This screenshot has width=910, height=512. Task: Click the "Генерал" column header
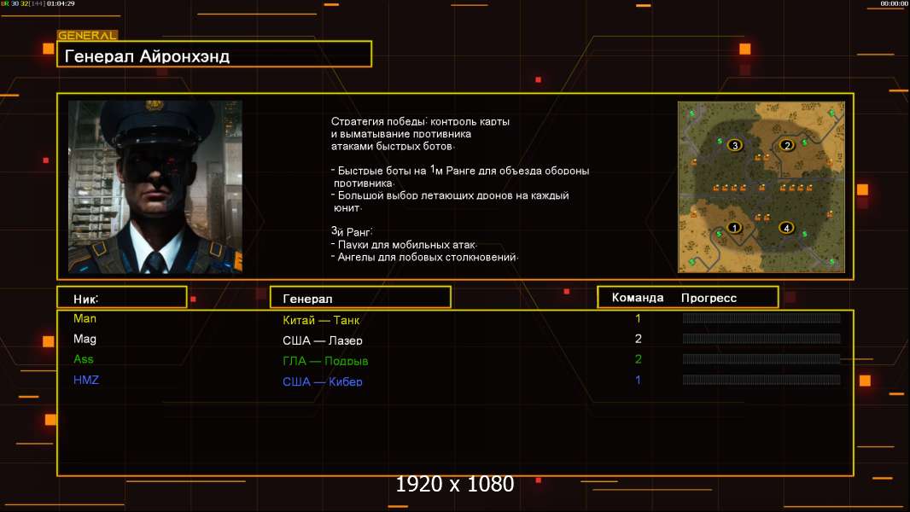point(360,298)
